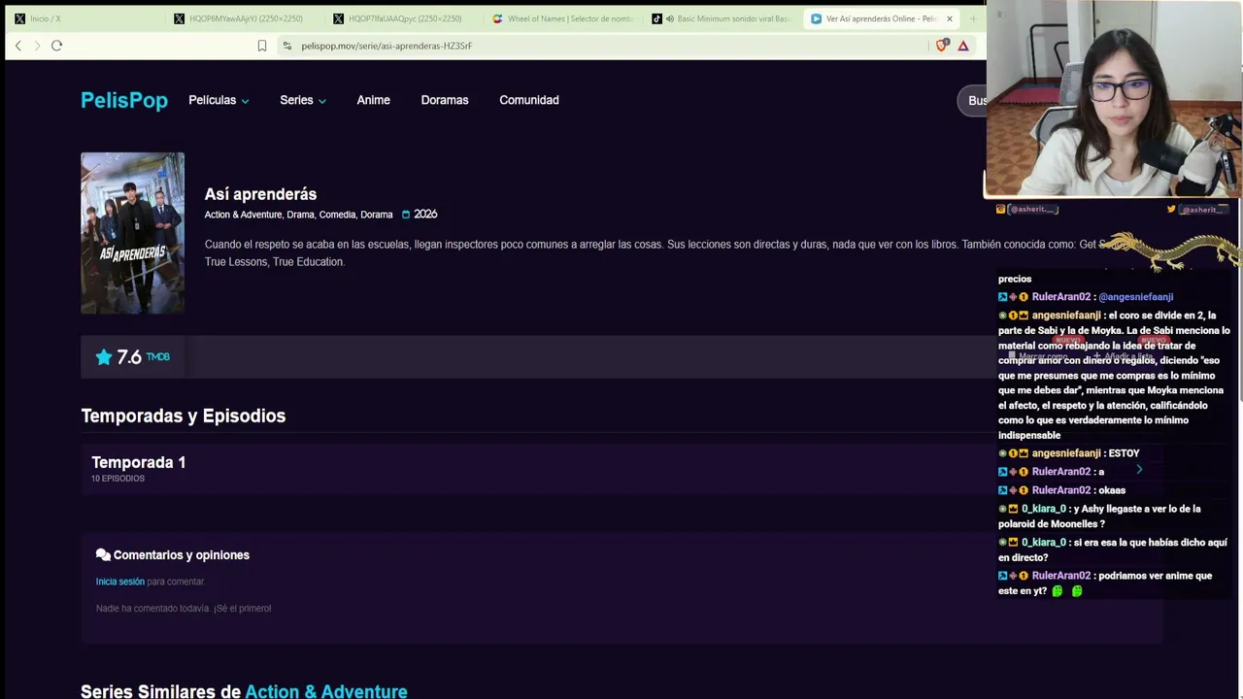This screenshot has width=1243, height=699.
Task: Click the year 2026 text
Action: (x=425, y=215)
